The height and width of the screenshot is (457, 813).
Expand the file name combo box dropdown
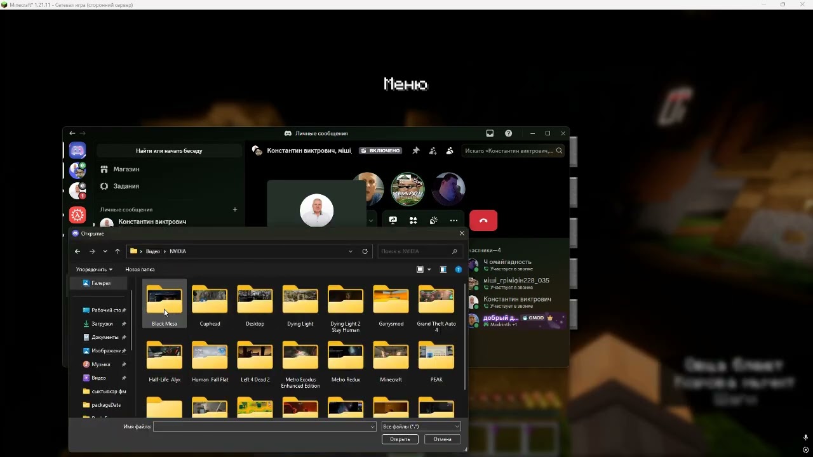point(372,427)
